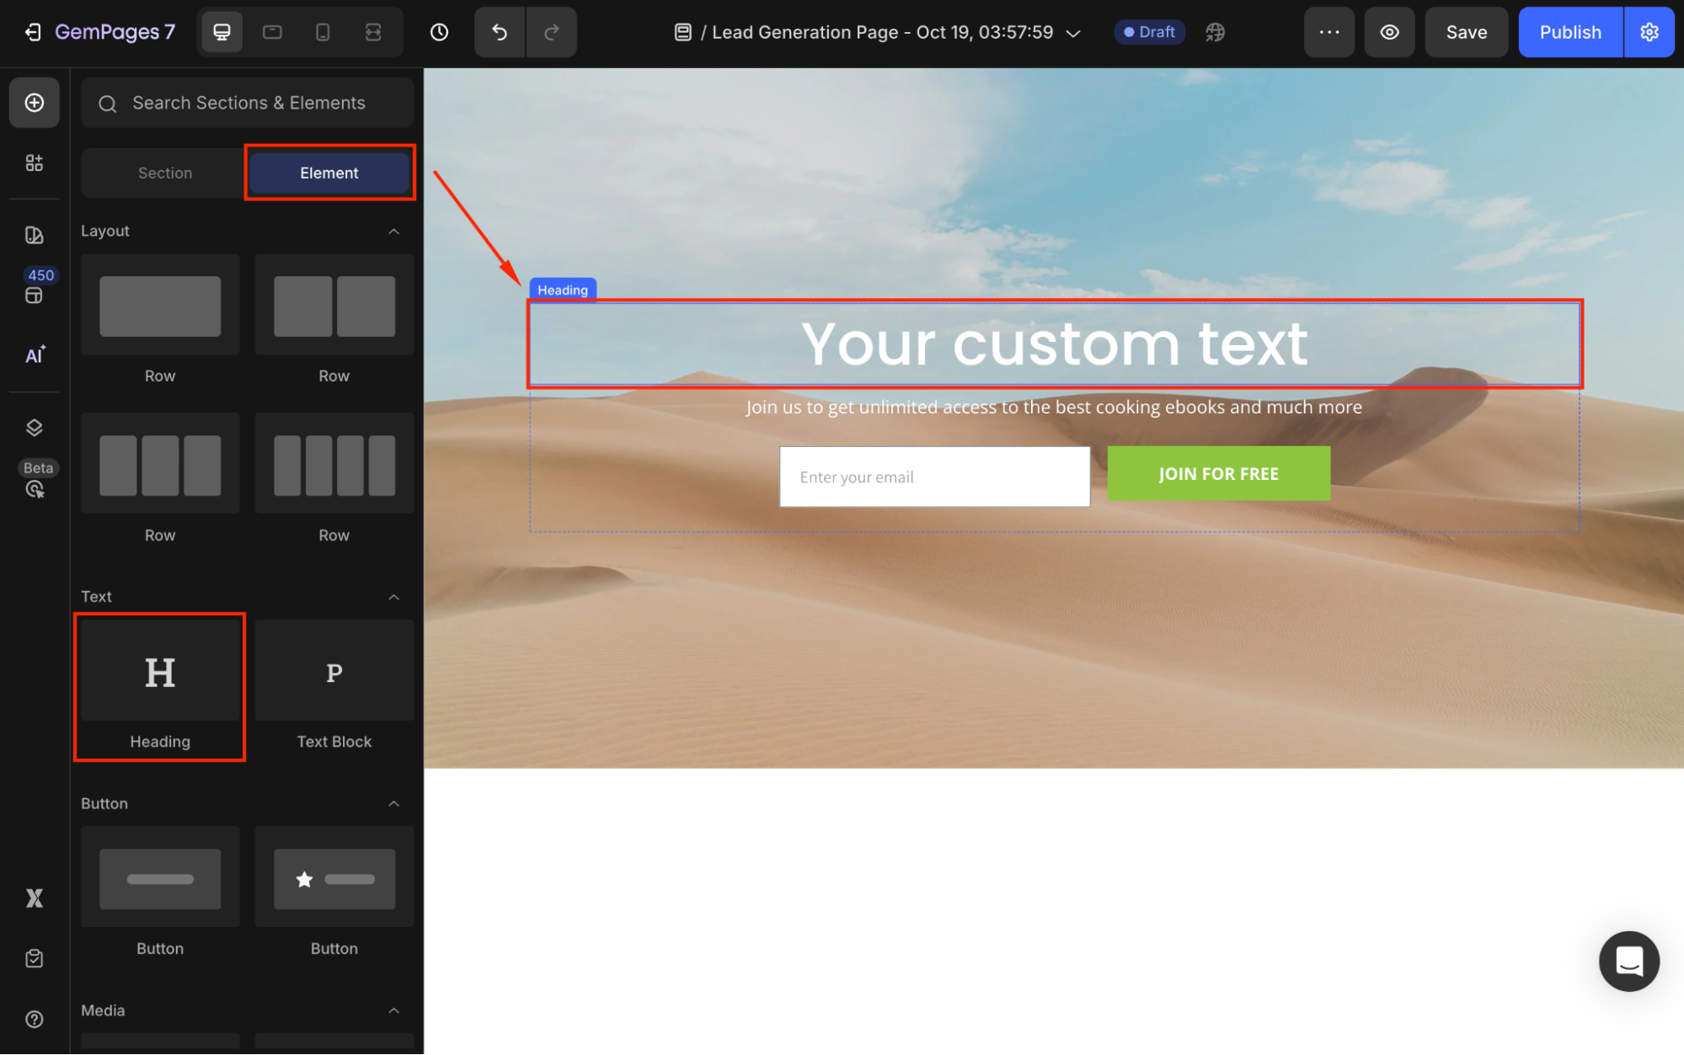Click the help question mark icon

click(35, 1019)
